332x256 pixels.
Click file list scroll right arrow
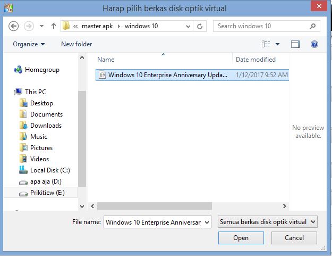(x=285, y=206)
